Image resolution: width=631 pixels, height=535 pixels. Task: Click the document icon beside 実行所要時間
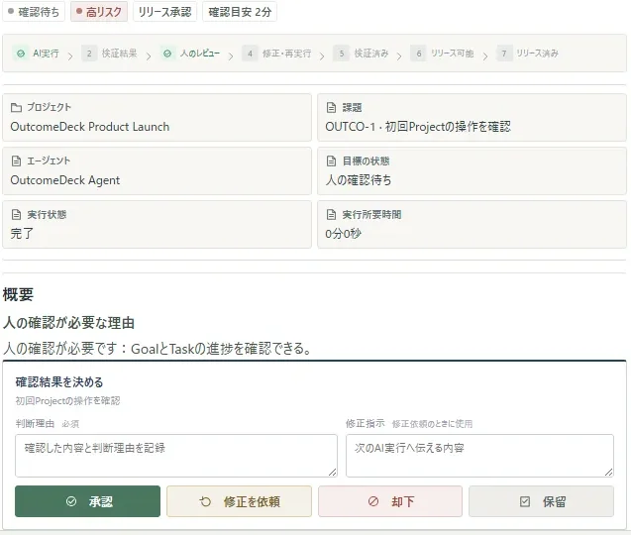tap(331, 215)
